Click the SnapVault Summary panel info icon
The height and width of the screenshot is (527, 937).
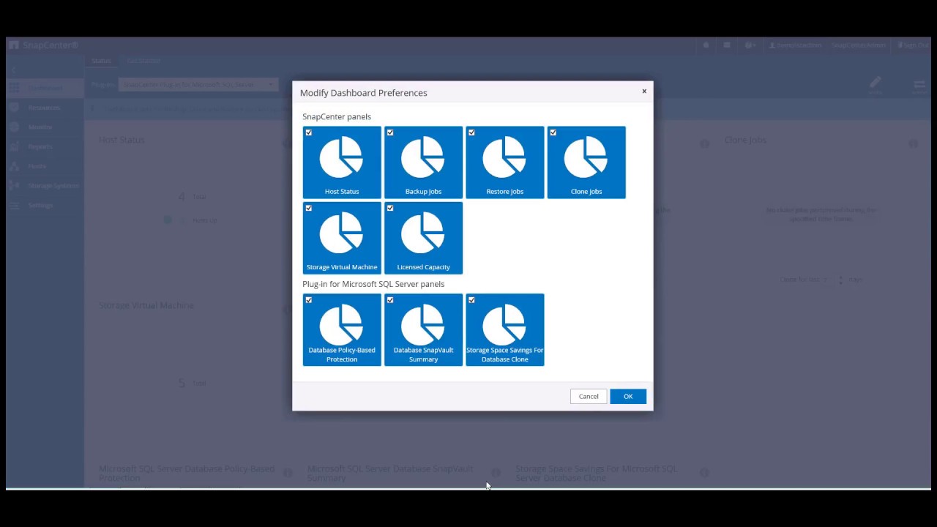point(496,473)
